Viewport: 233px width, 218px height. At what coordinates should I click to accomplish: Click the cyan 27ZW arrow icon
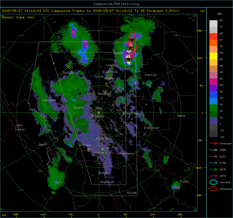(x=213, y=163)
